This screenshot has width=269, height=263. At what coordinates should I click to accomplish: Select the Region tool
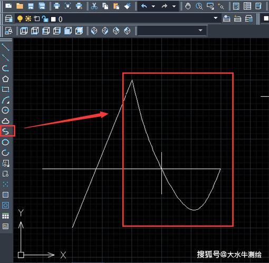click(5, 205)
